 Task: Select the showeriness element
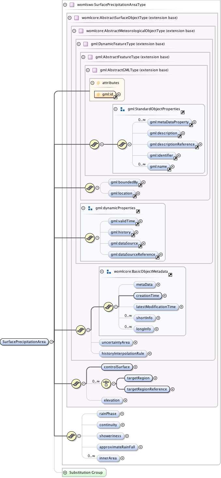[110, 436]
